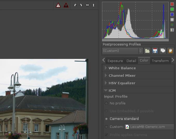Toggle the clipped shadows warning indicator

66,5
